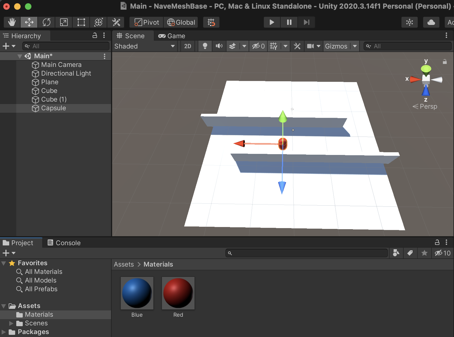Image resolution: width=454 pixels, height=337 pixels.
Task: Lock scene gizmo rotation
Action: pos(445,61)
